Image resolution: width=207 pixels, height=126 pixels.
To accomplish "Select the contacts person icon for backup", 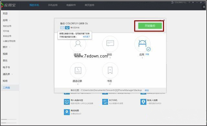I will [78, 44].
